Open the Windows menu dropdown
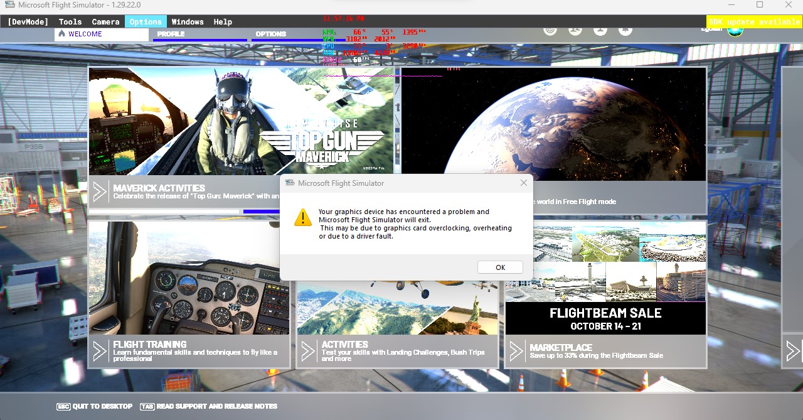 tap(188, 21)
